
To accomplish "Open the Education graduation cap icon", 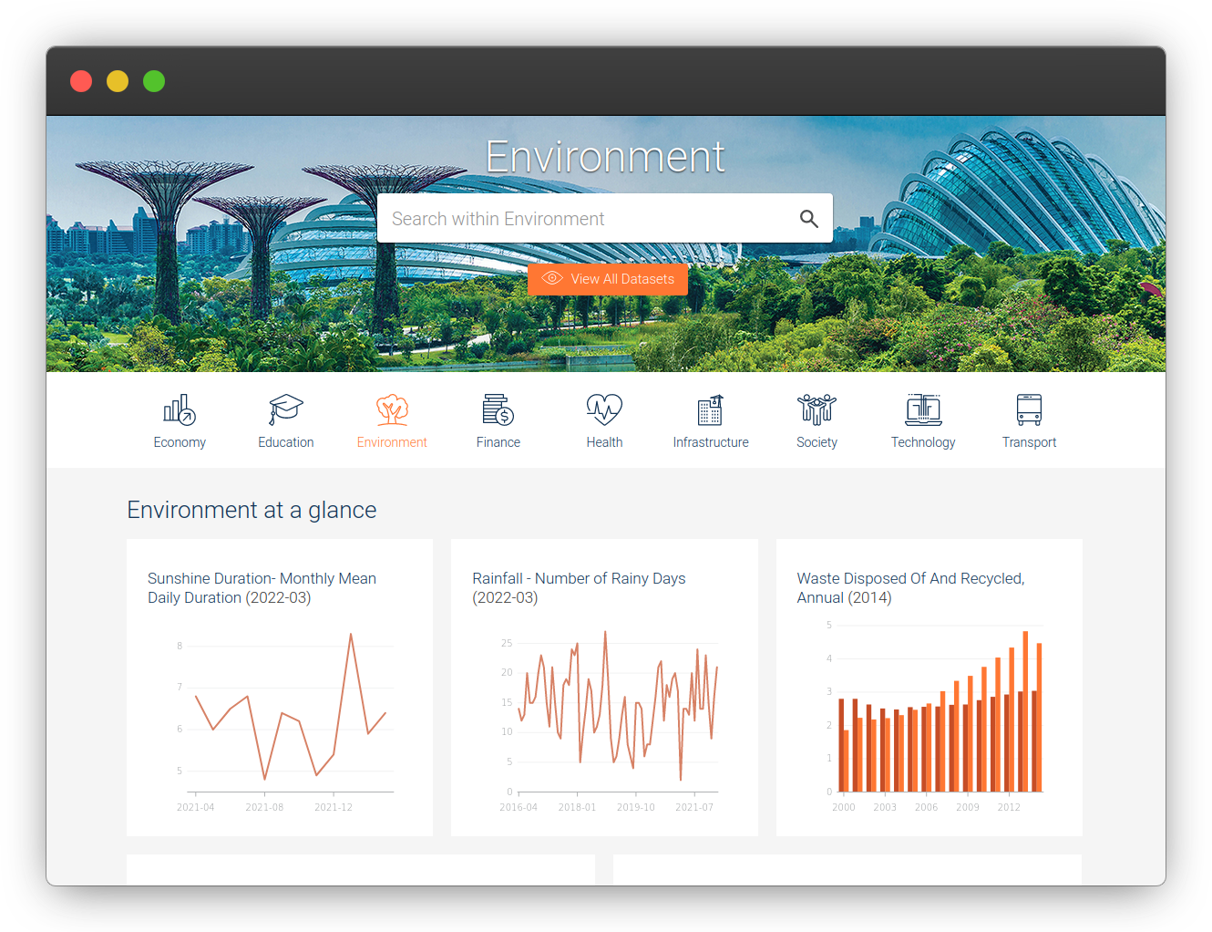I will (x=285, y=409).
